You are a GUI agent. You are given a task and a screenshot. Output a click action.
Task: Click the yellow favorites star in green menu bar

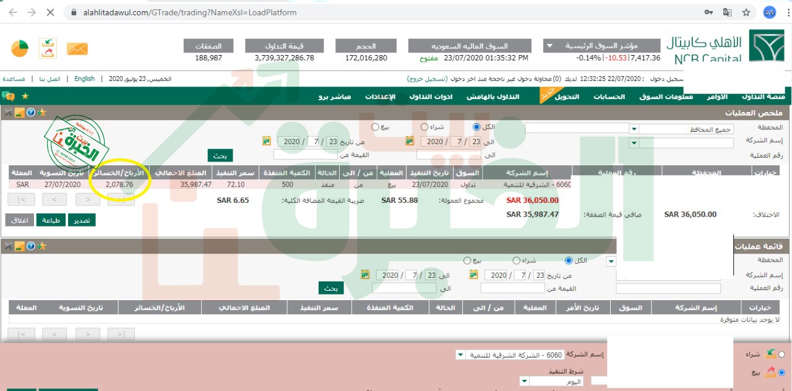[x=25, y=97]
